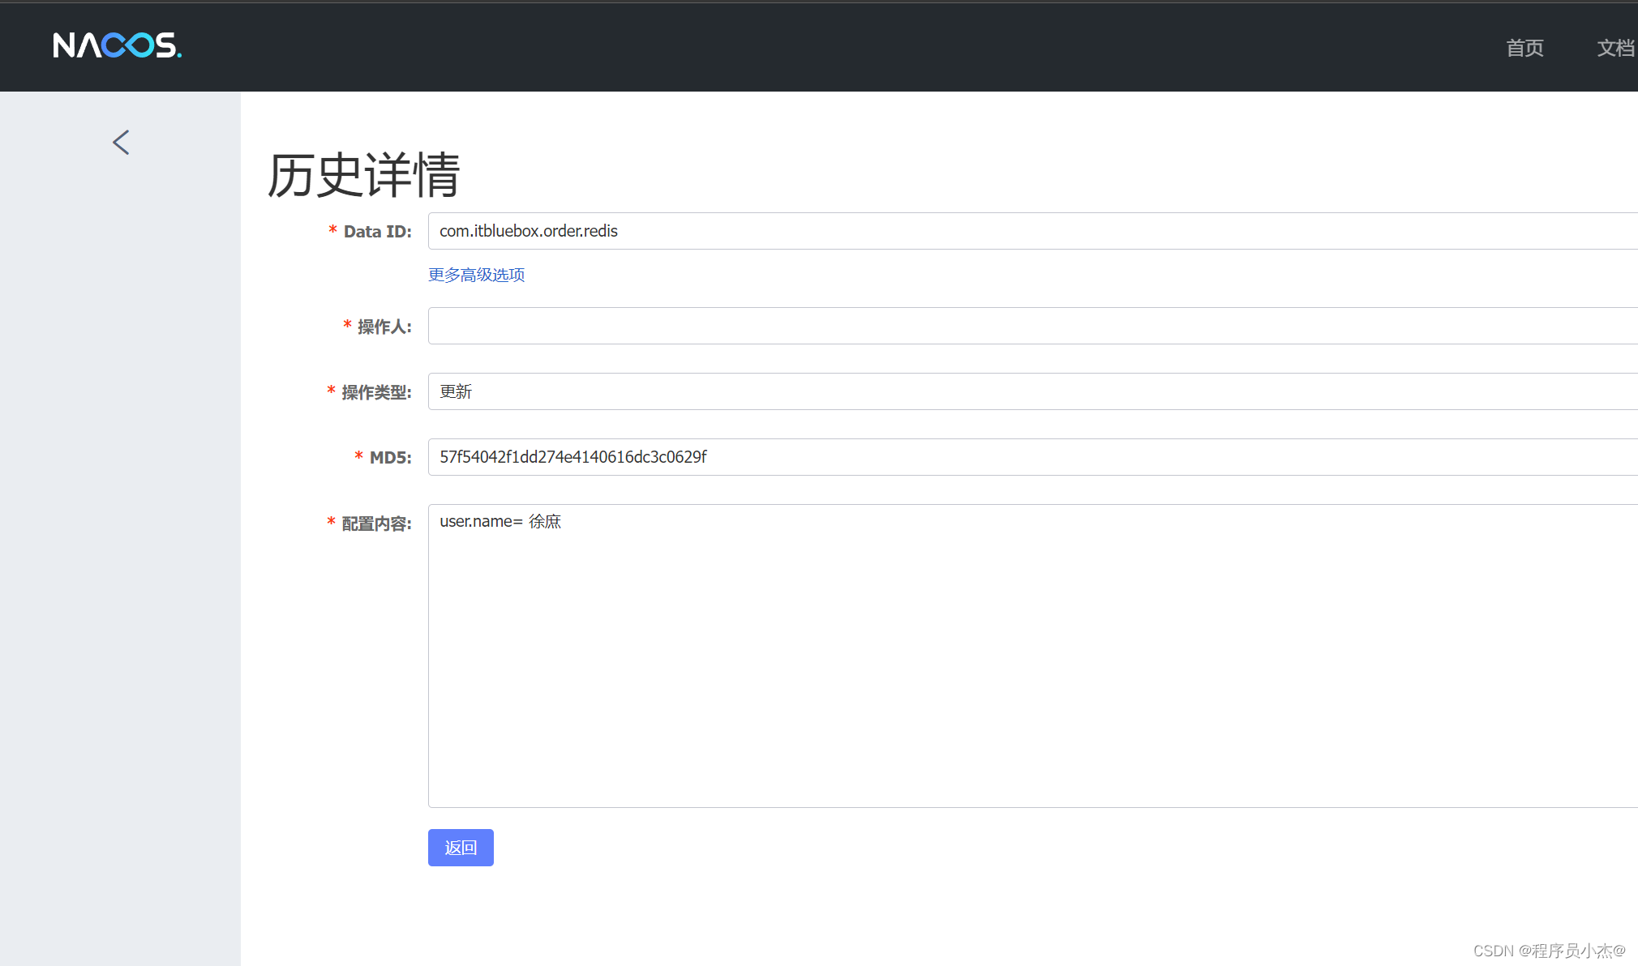Click the MD5 value field

pos(1032,457)
